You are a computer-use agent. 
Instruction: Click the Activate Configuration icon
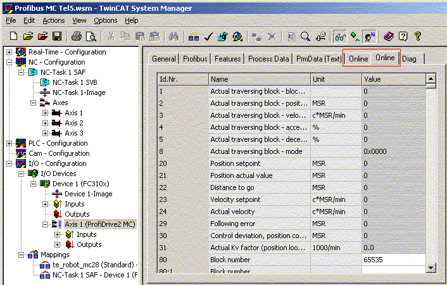click(x=223, y=36)
